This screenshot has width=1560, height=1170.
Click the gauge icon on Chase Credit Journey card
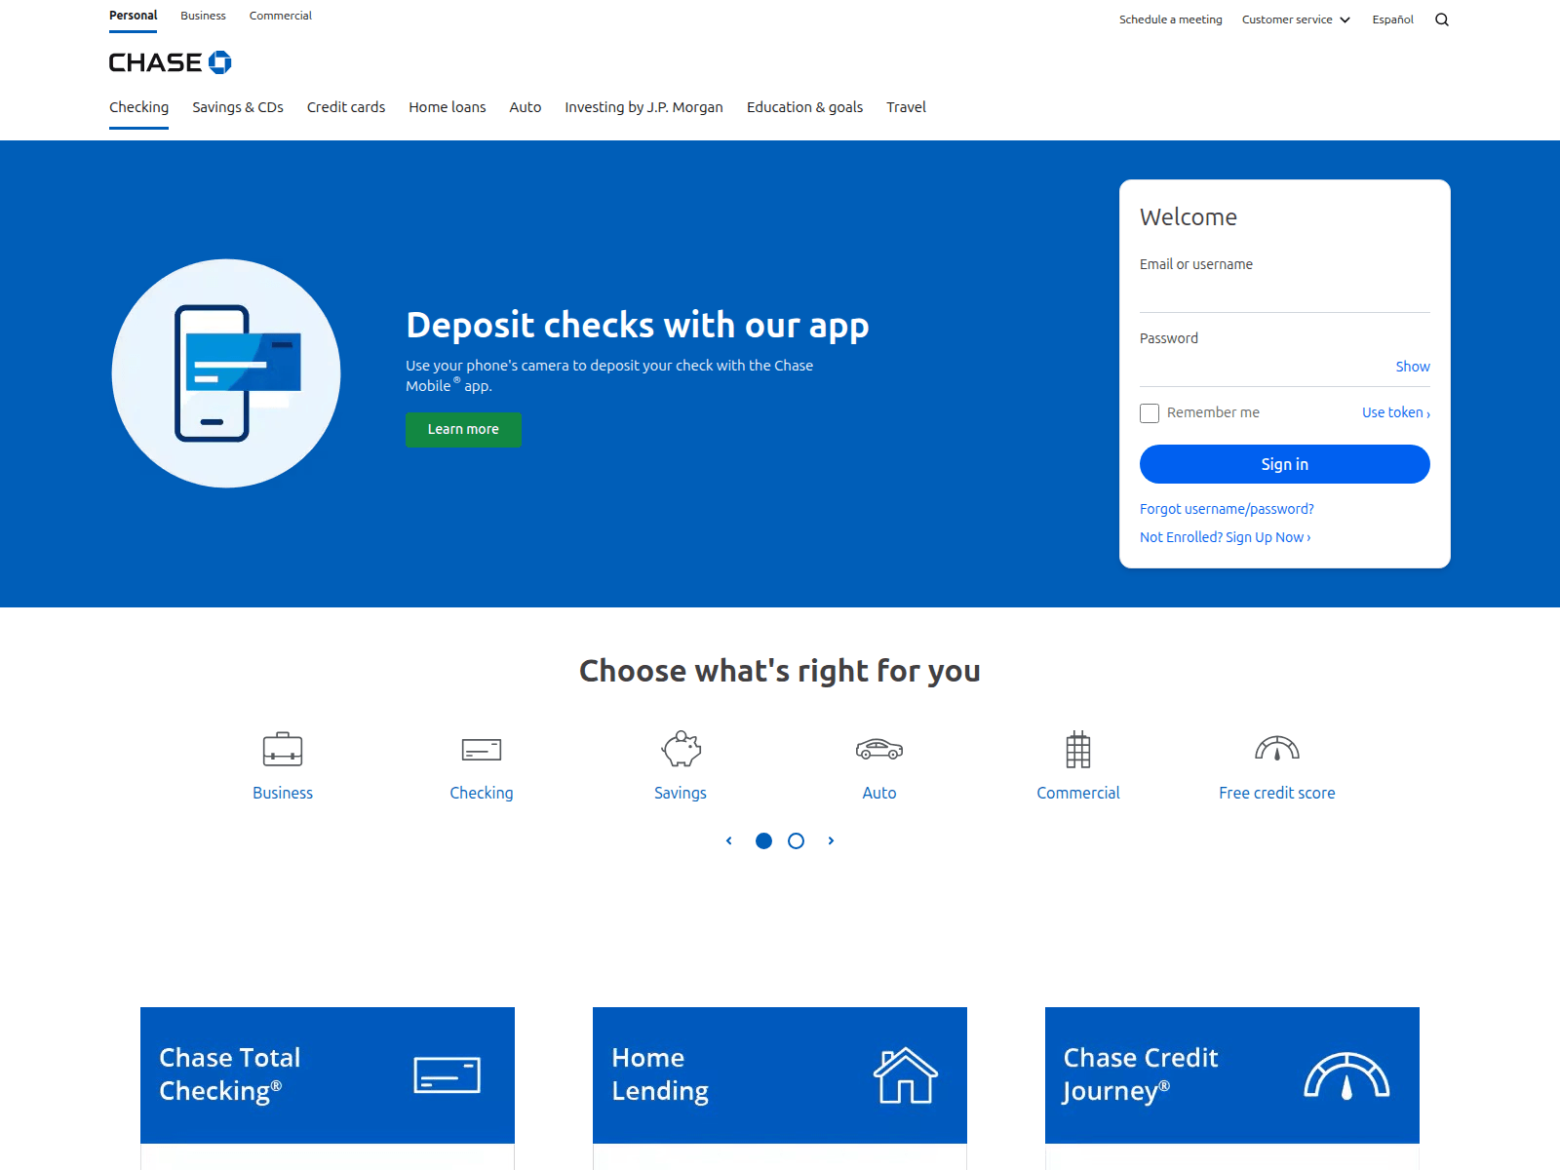coord(1346,1075)
